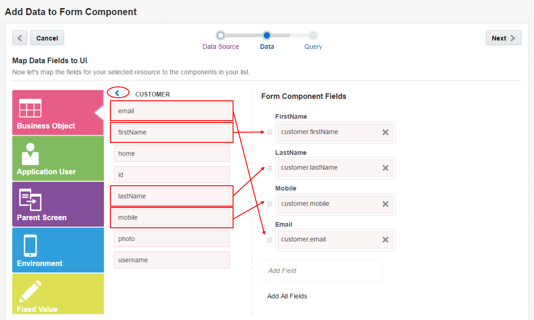Grab the drag handle beside FirstName field

coord(270,132)
